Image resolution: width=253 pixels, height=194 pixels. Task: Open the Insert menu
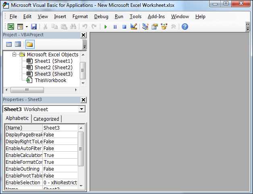tap(60, 17)
